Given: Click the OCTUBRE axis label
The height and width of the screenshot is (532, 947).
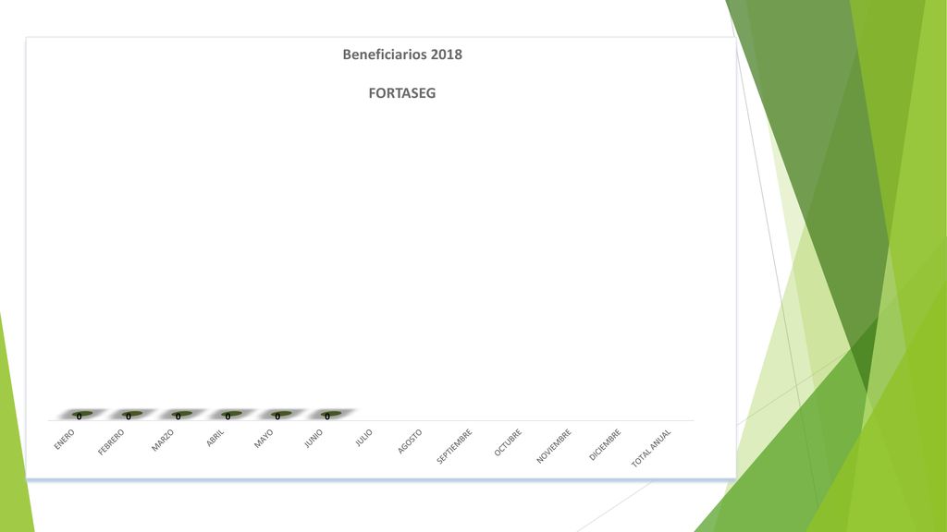Looking at the screenshot, I should click(x=508, y=442).
